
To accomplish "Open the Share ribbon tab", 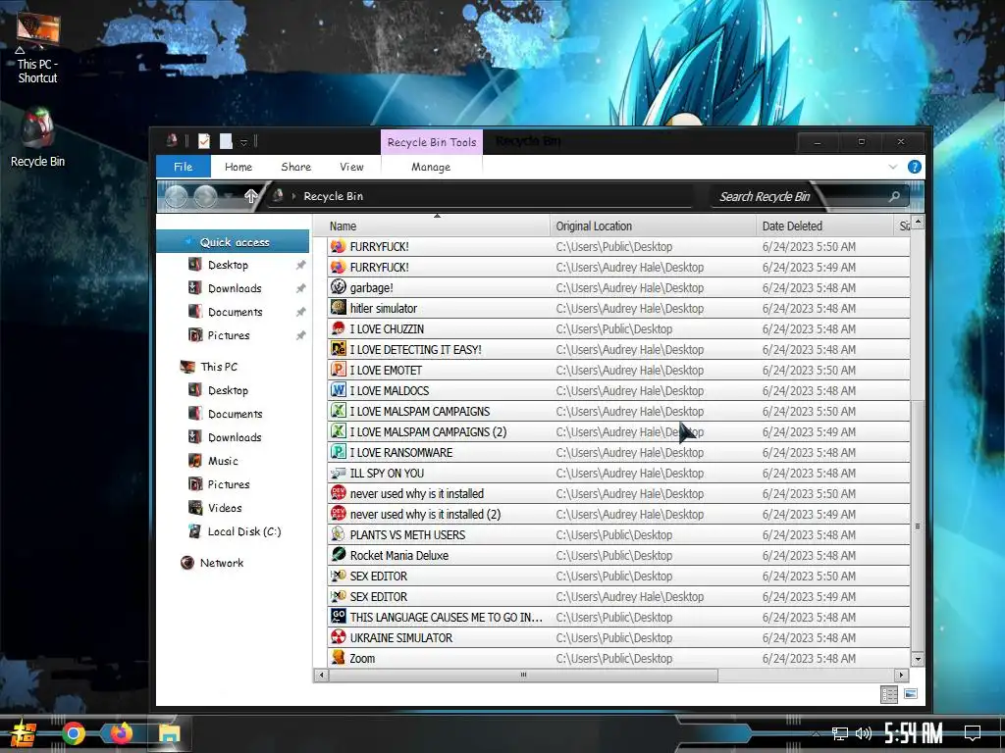I will point(296,167).
